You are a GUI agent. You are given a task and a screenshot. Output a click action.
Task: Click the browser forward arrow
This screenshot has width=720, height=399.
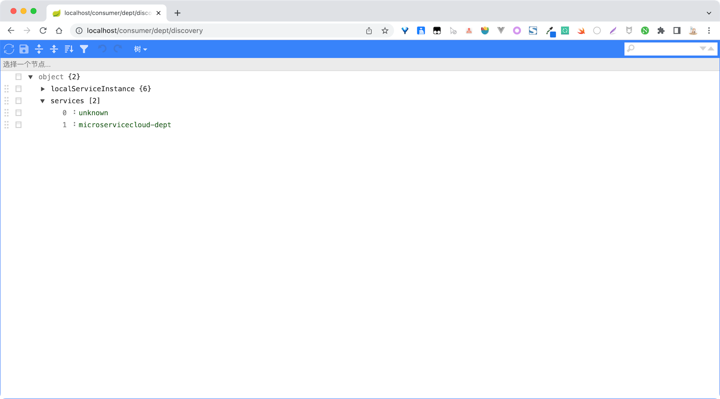coord(27,30)
